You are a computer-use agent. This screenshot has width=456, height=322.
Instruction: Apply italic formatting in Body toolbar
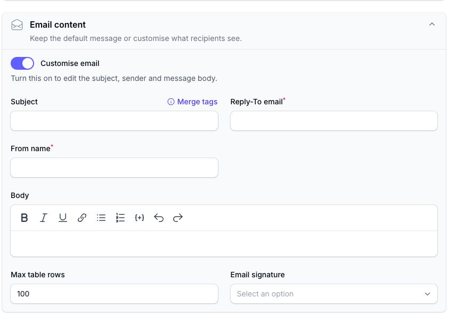tap(44, 218)
